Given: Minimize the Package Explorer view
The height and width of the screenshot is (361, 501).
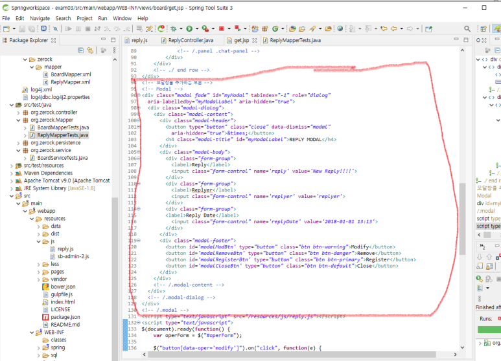Looking at the screenshot, I should coord(103,39).
